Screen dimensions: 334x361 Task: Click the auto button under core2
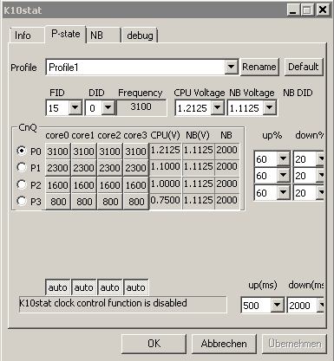110,287
